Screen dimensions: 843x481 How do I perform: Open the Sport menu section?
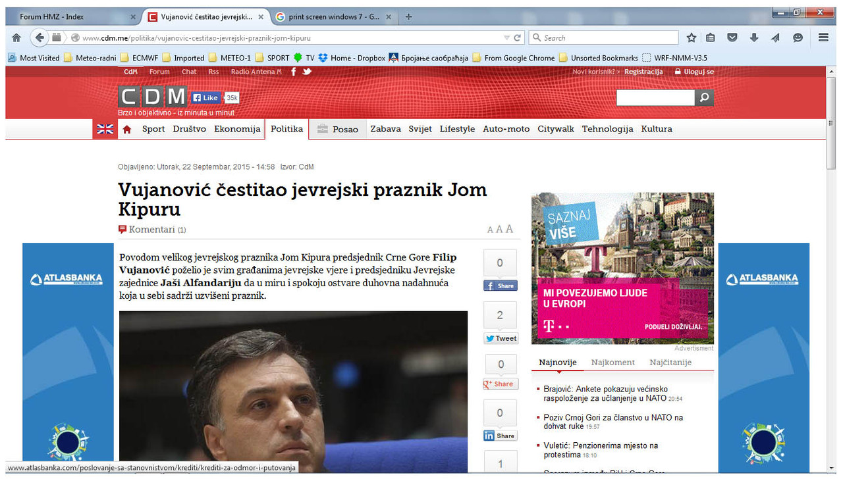[x=153, y=129]
